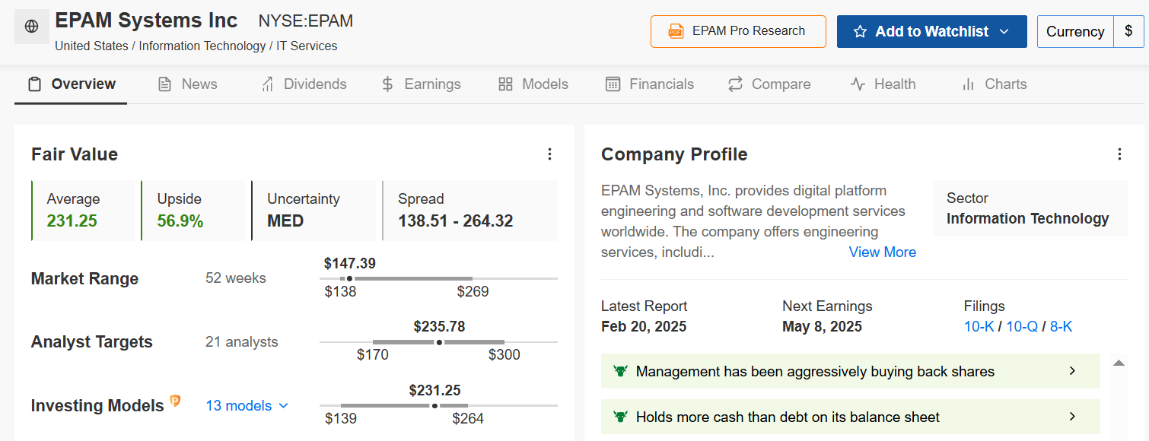Go to the Models tab

coord(533,84)
